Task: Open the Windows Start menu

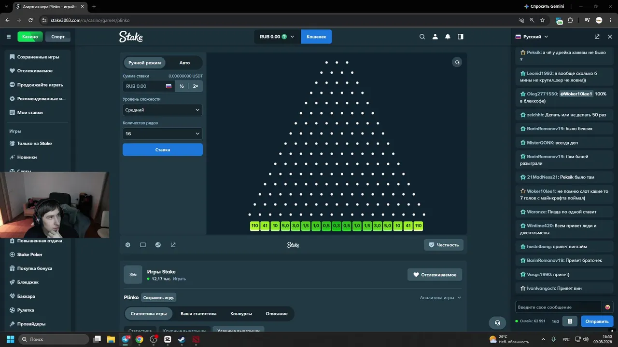Action: click(x=10, y=339)
